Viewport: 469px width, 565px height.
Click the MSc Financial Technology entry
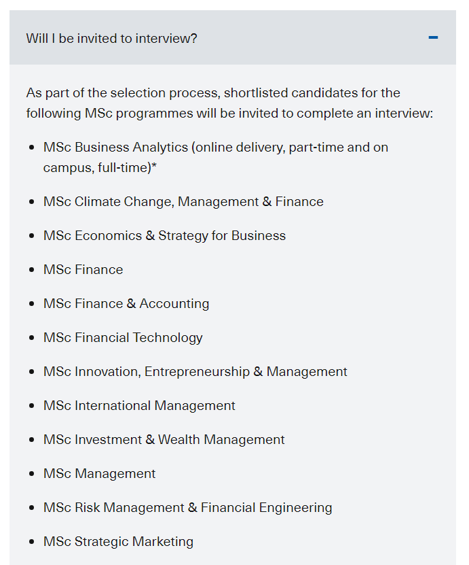(x=123, y=338)
